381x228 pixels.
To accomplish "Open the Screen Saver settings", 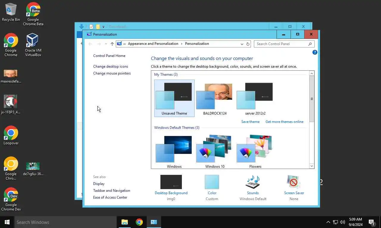I will [x=294, y=188].
